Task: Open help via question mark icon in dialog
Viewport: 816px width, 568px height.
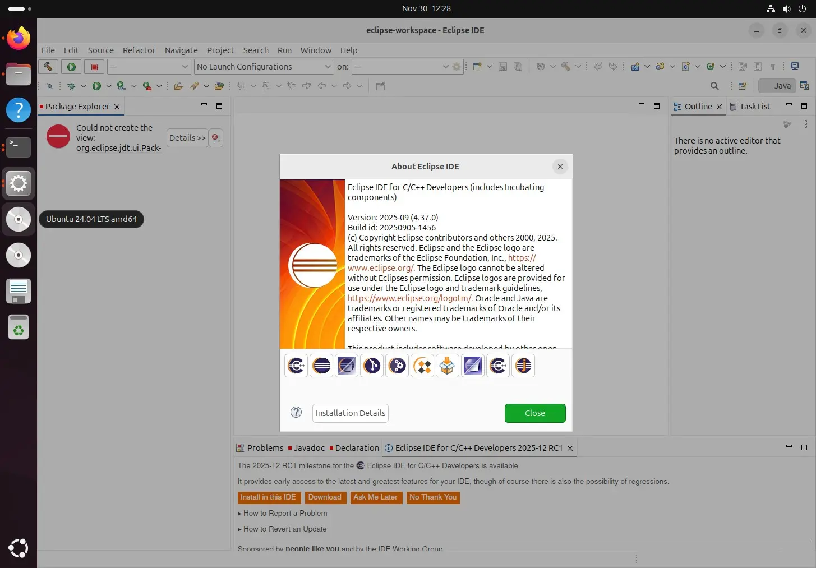Action: tap(296, 413)
